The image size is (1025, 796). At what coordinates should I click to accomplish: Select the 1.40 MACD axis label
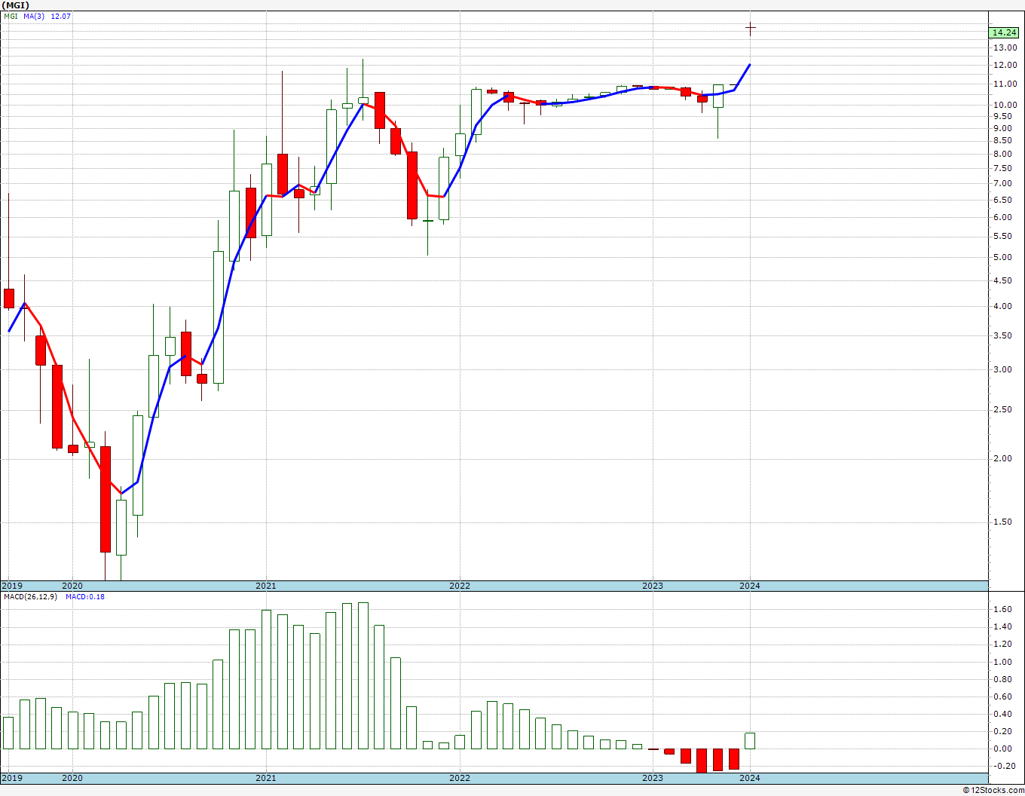click(1002, 627)
